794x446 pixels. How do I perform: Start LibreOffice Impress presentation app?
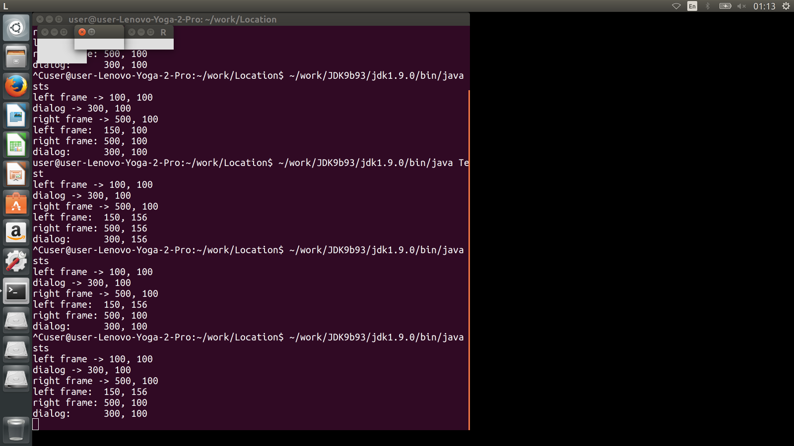pos(16,174)
